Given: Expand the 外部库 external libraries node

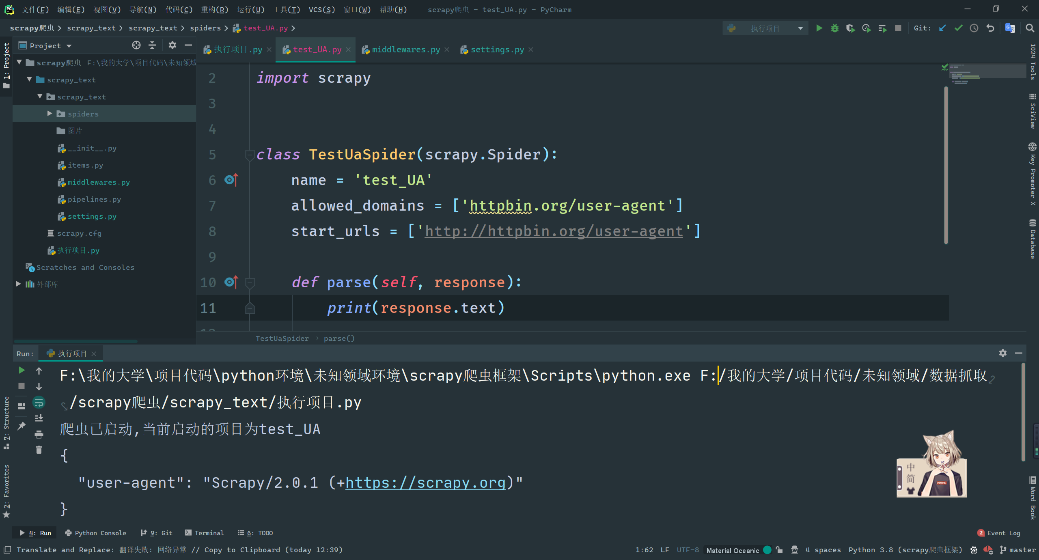Looking at the screenshot, I should [18, 284].
